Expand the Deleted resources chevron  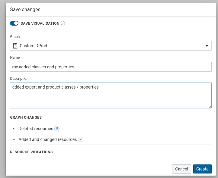(x=14, y=129)
